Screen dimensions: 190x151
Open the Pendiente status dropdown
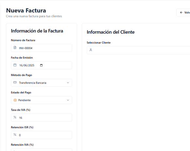[x=41, y=100]
